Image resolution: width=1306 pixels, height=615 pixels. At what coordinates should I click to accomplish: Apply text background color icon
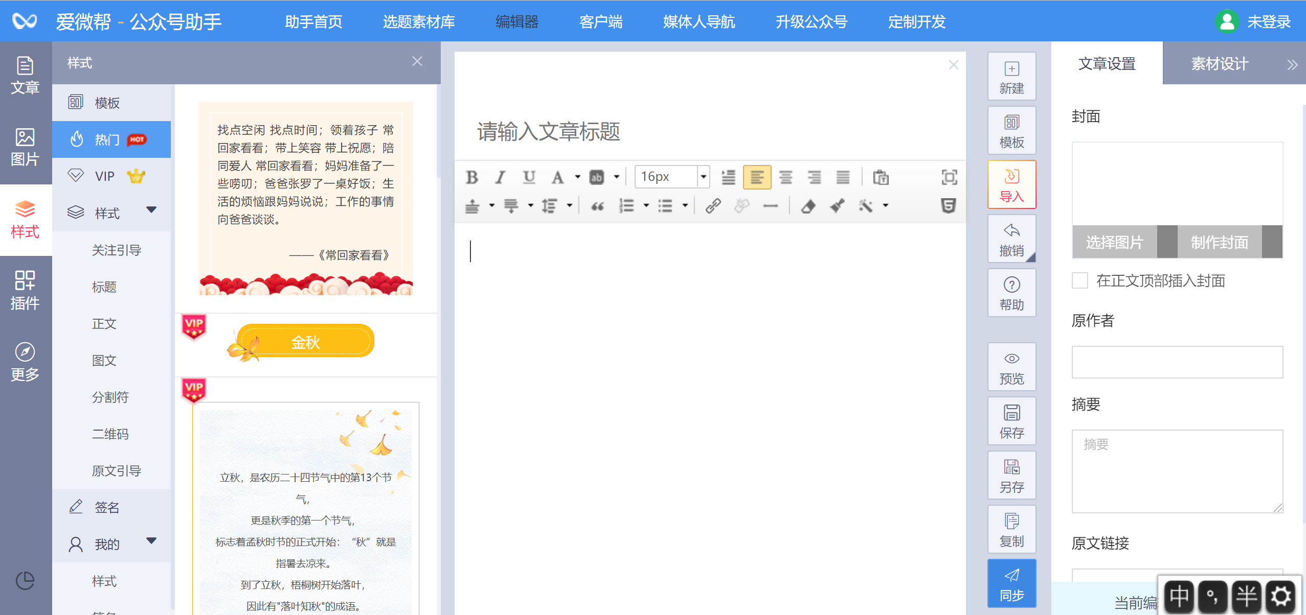pyautogui.click(x=596, y=177)
